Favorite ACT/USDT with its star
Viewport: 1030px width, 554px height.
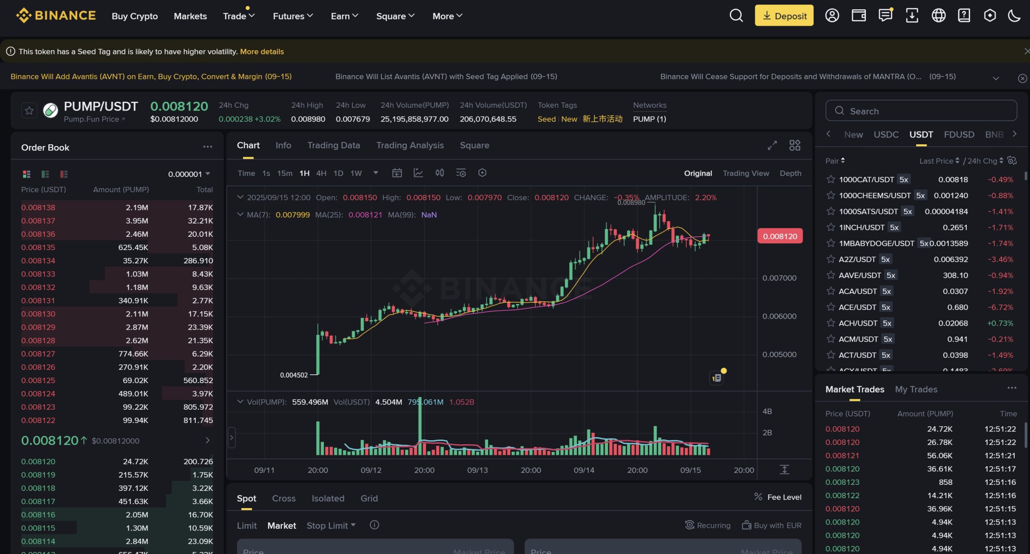[831, 355]
